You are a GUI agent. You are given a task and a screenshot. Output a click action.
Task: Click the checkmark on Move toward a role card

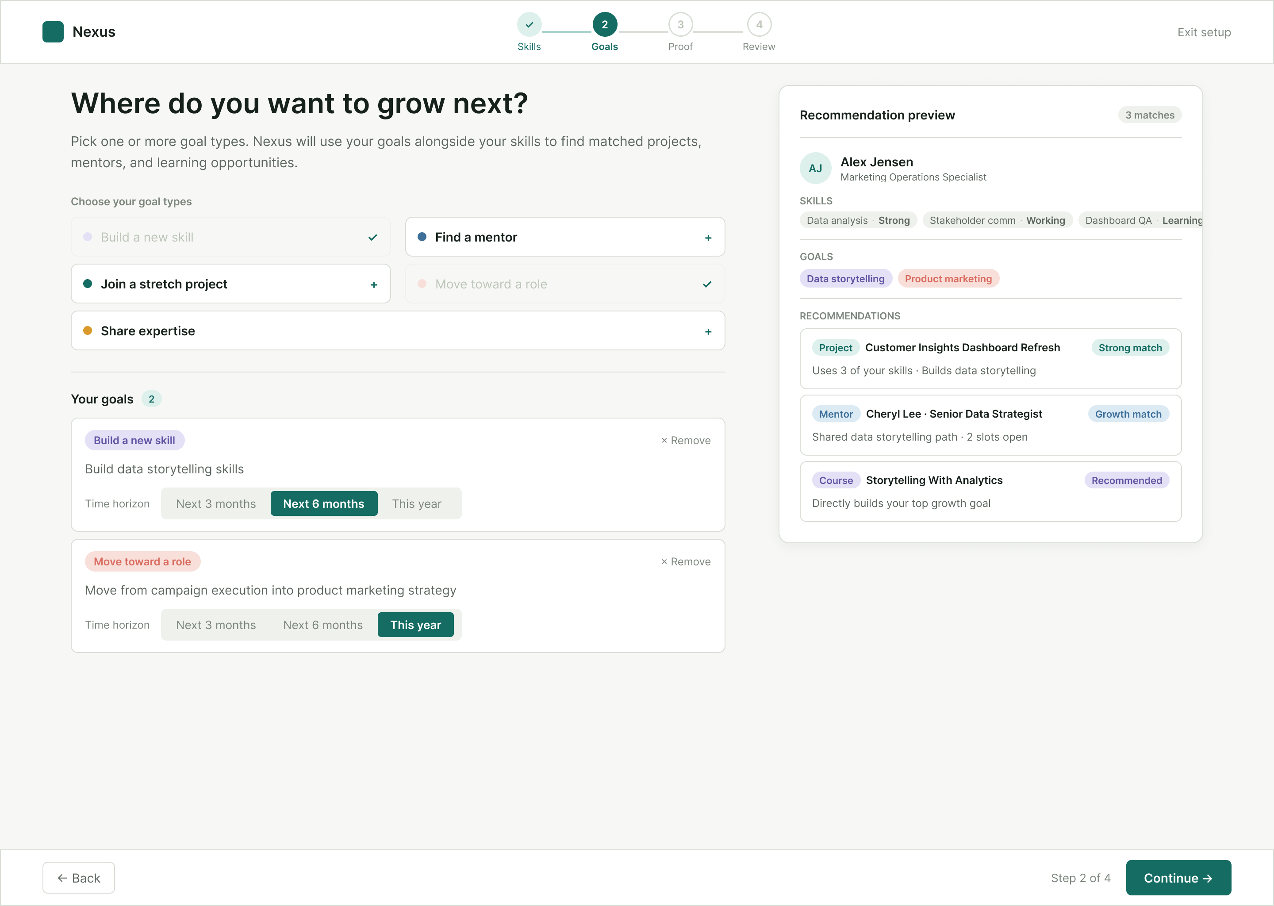(x=707, y=284)
